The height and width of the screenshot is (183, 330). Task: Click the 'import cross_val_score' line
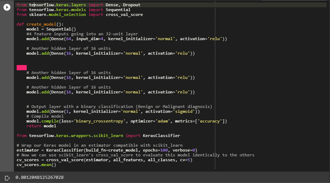[80, 15]
